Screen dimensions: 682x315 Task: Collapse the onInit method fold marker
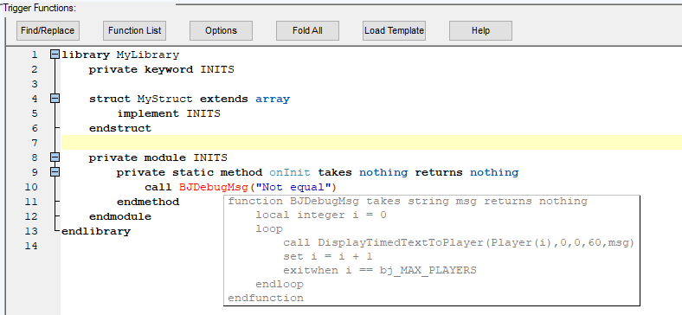click(55, 172)
